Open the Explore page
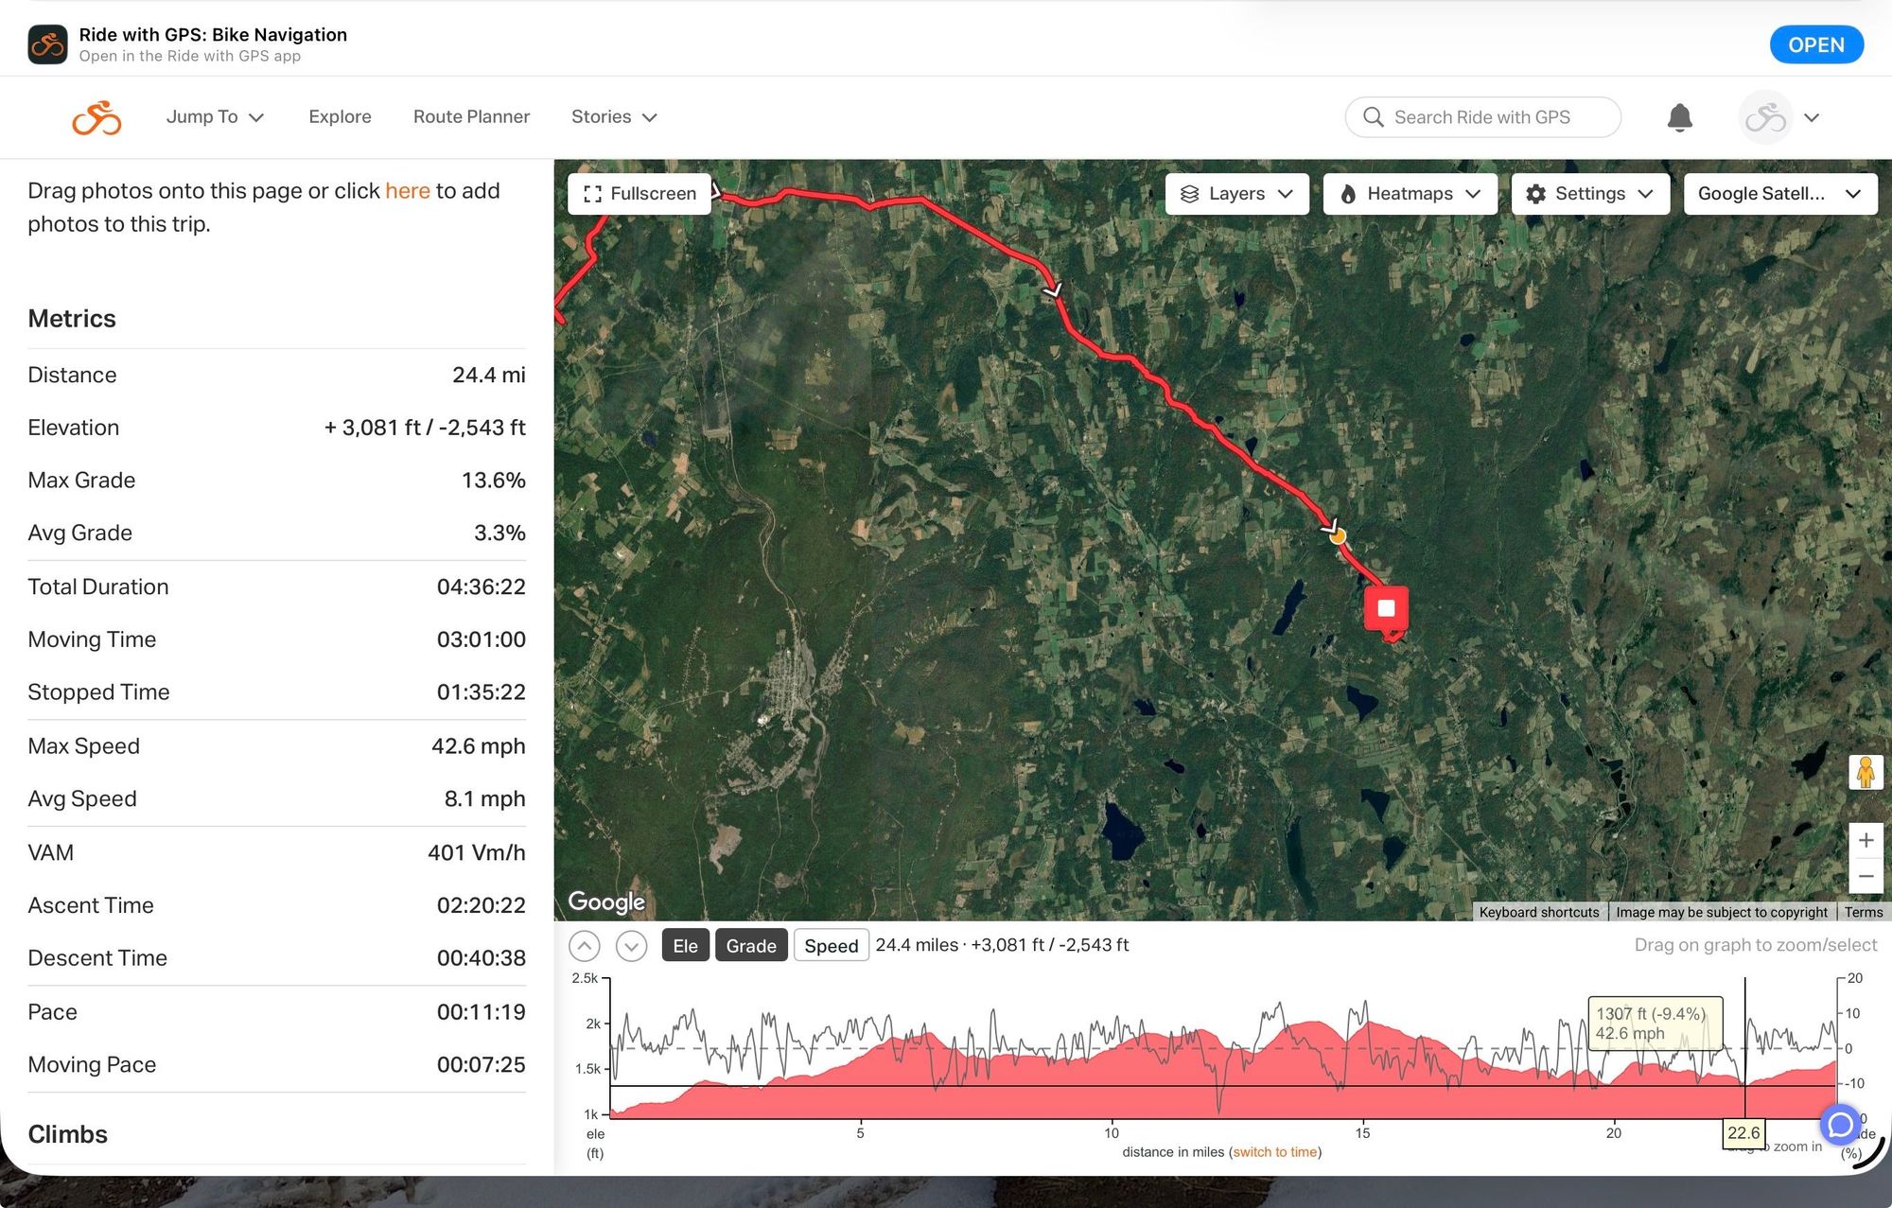The width and height of the screenshot is (1892, 1208). 340,117
